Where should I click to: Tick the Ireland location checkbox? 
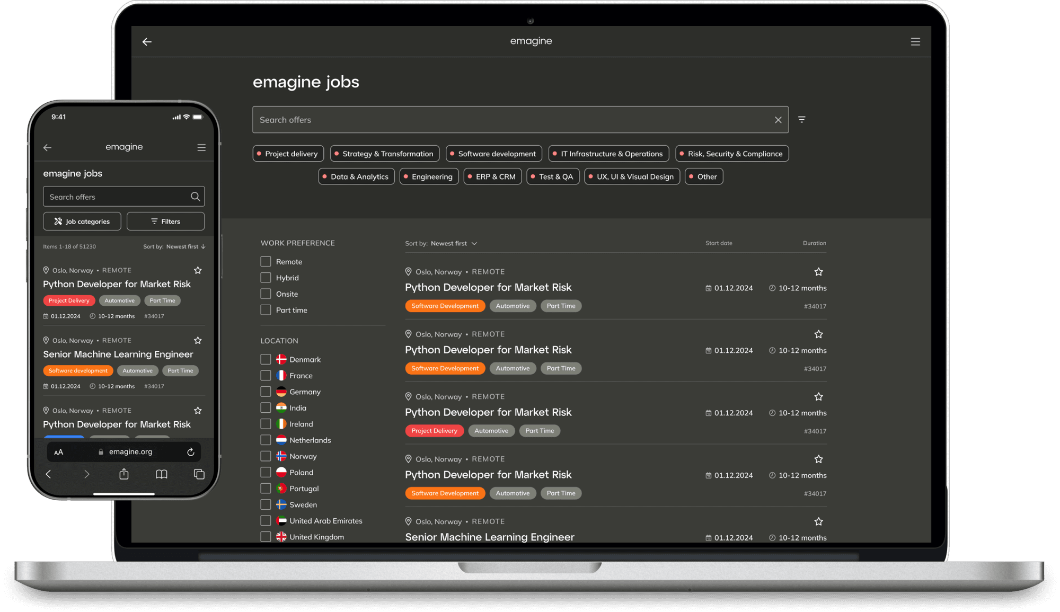coord(266,424)
